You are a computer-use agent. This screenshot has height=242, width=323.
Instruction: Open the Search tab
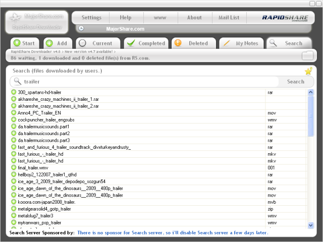289,43
